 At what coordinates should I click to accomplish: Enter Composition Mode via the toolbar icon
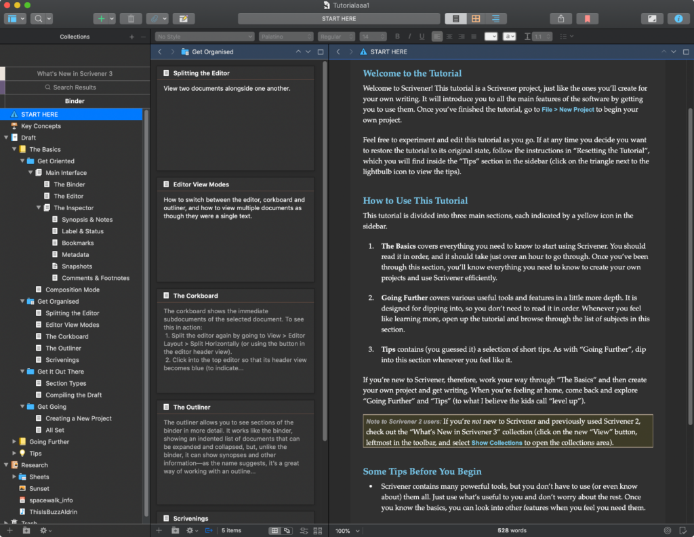pyautogui.click(x=652, y=18)
